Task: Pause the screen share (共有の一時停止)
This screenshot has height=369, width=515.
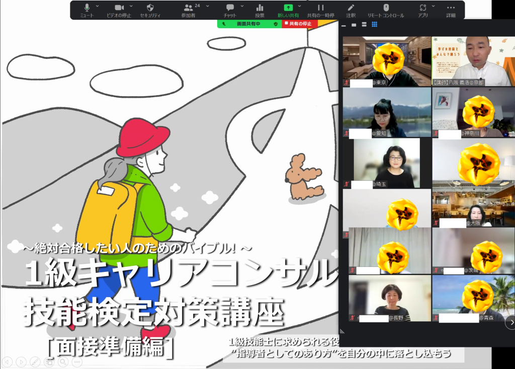Action: click(320, 8)
